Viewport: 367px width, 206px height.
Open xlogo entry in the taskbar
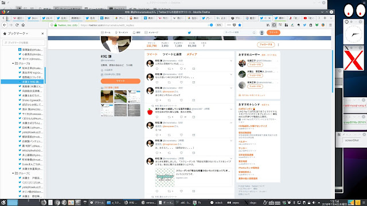point(251,203)
